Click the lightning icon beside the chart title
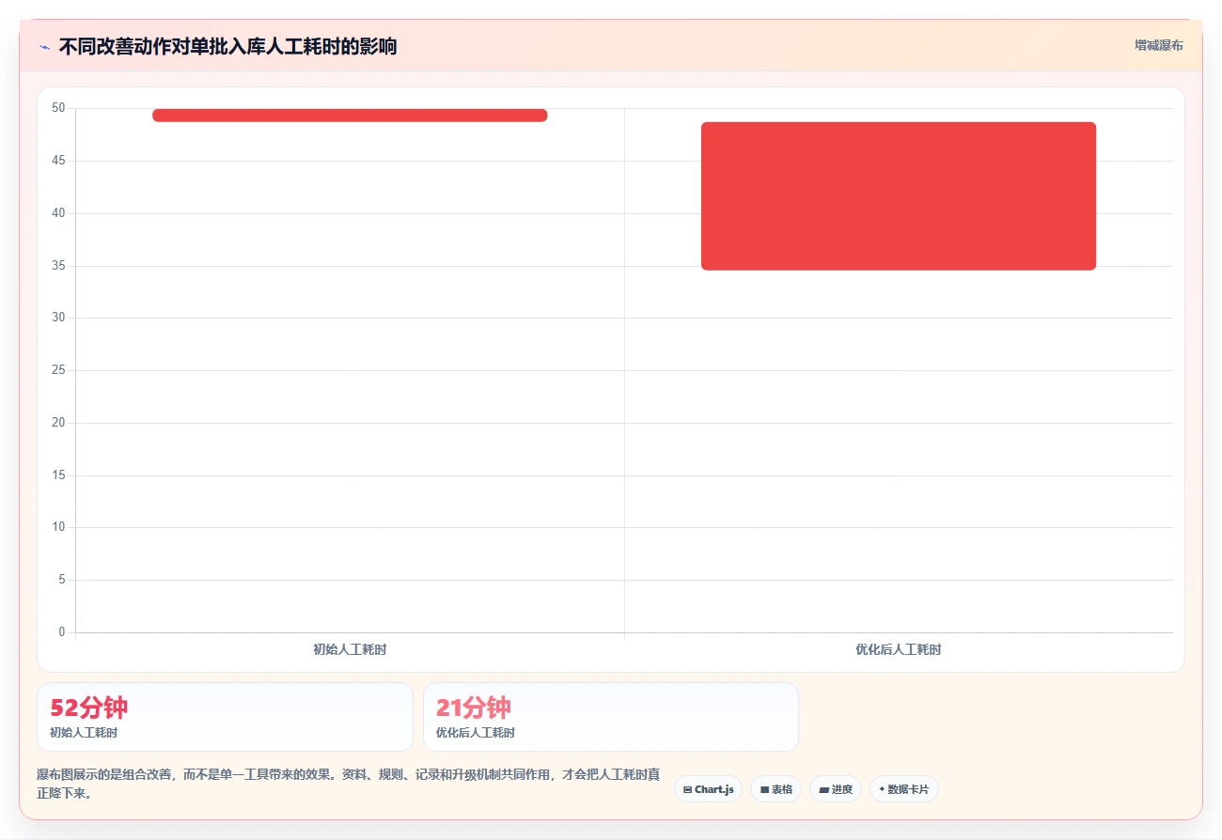The image size is (1222, 840). 44,46
